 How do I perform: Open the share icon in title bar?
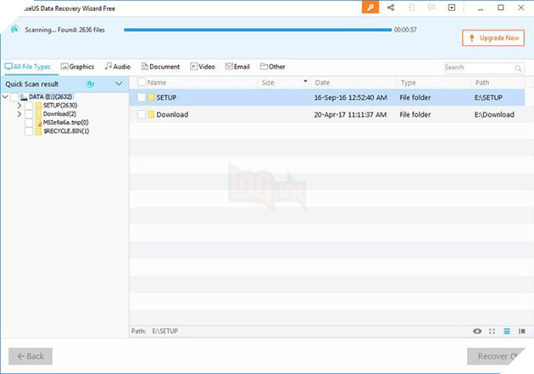391,8
